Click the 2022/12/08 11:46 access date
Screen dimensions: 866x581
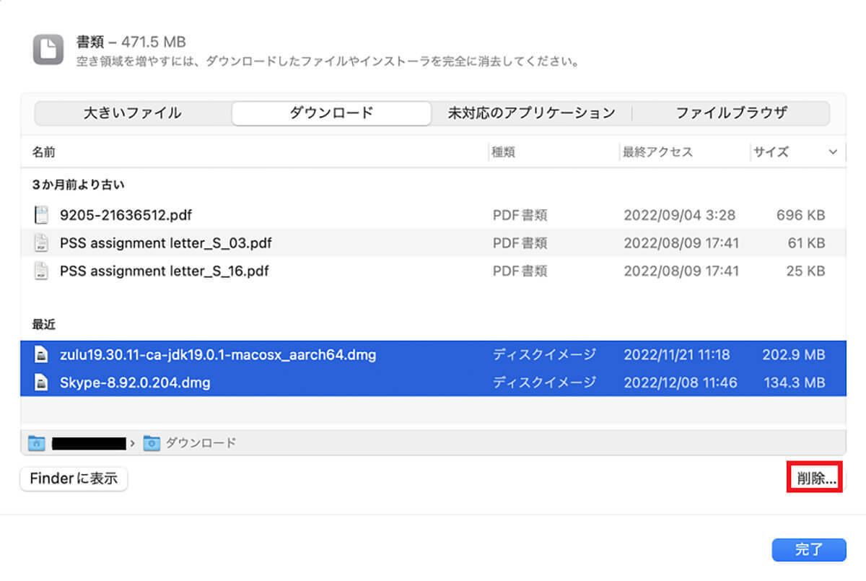(x=681, y=383)
